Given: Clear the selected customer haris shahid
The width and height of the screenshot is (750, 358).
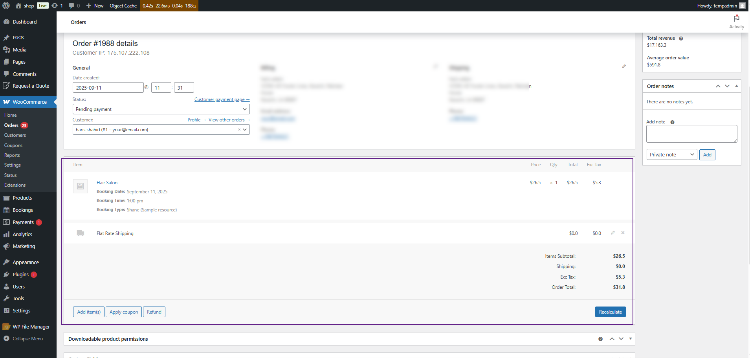Looking at the screenshot, I should (239, 130).
